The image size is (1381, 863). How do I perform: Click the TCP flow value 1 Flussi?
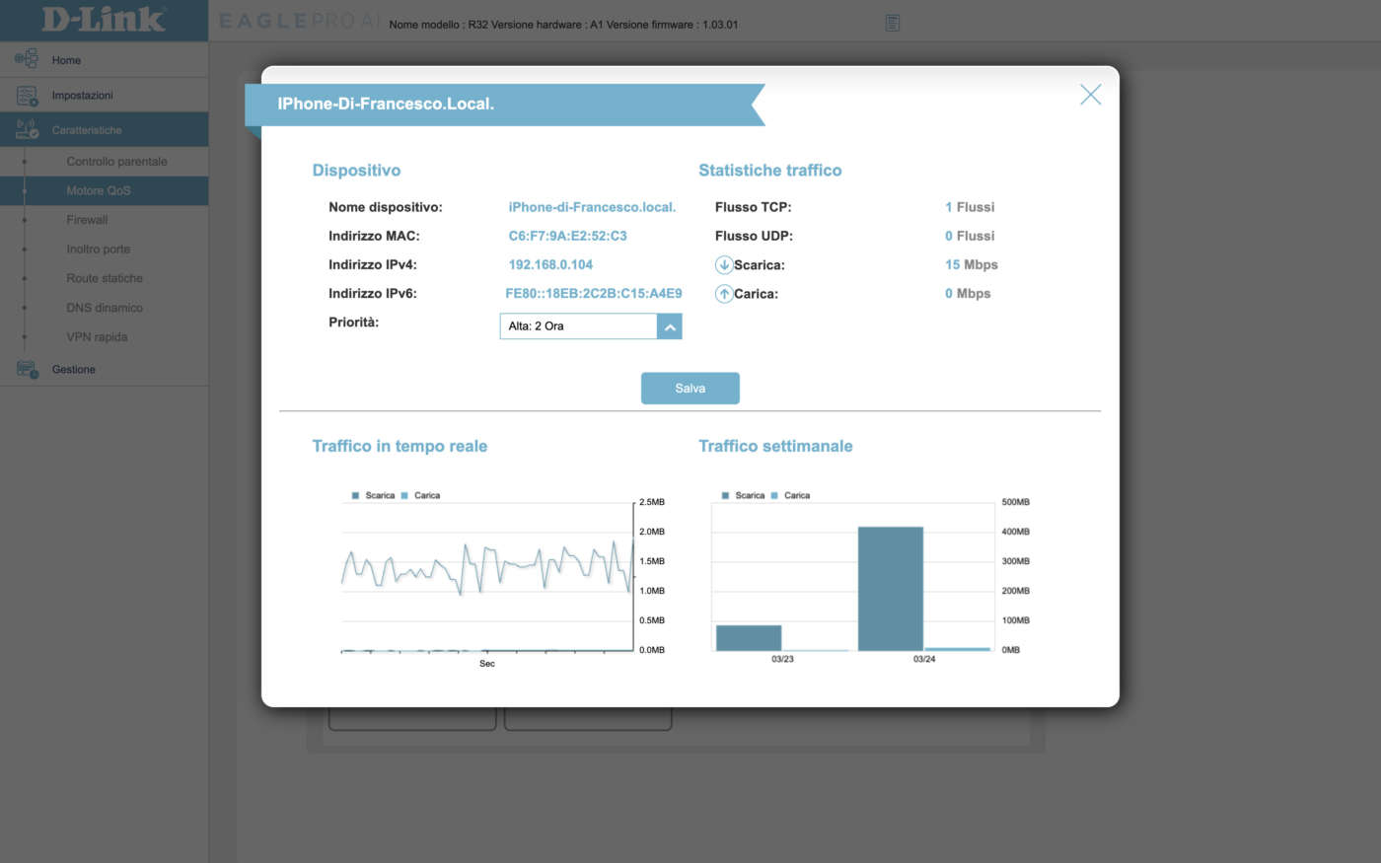[970, 207]
